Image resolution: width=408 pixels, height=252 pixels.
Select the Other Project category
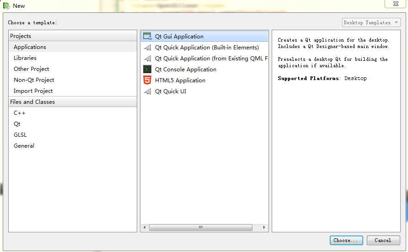pos(73,69)
